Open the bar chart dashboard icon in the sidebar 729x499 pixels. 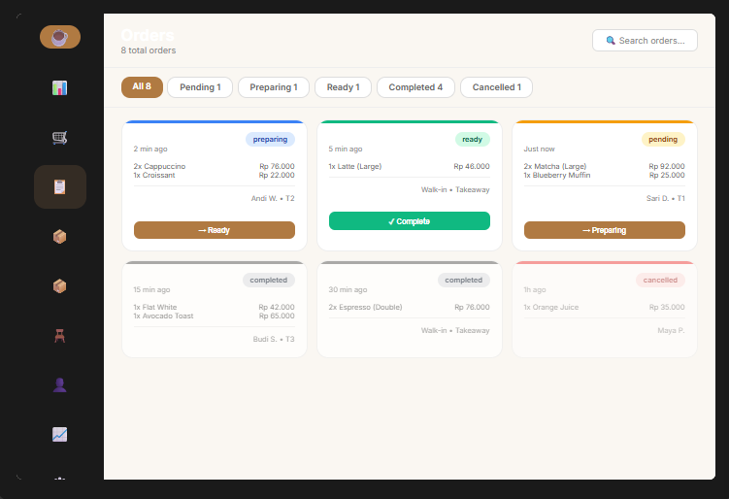coord(59,87)
